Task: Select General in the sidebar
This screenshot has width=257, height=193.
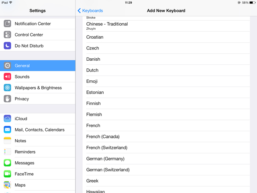Action: (x=37, y=66)
